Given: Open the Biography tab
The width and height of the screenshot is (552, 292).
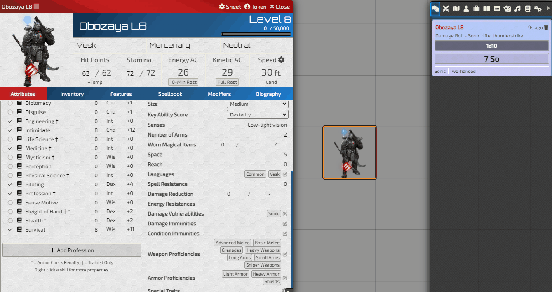Looking at the screenshot, I should click(x=268, y=94).
